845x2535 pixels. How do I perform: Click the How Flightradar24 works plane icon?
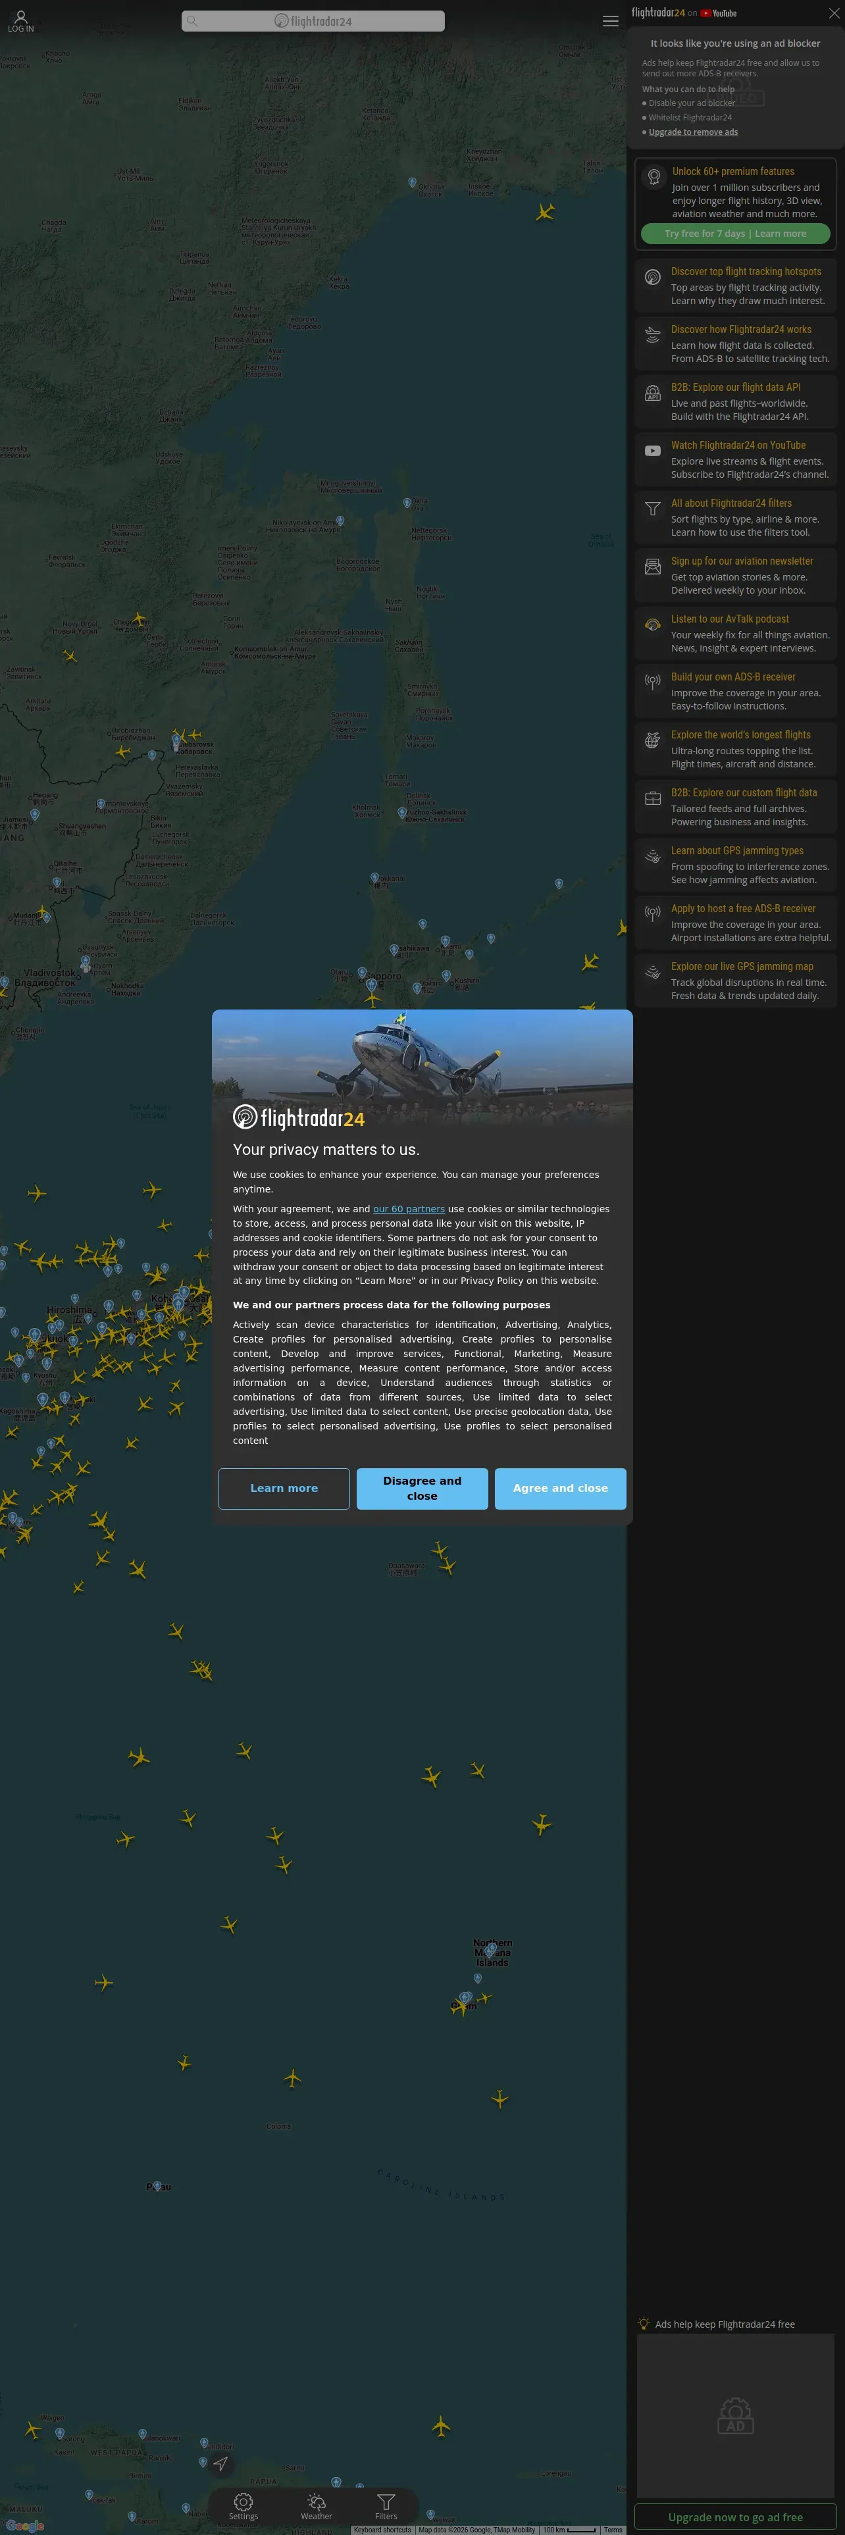652,334
